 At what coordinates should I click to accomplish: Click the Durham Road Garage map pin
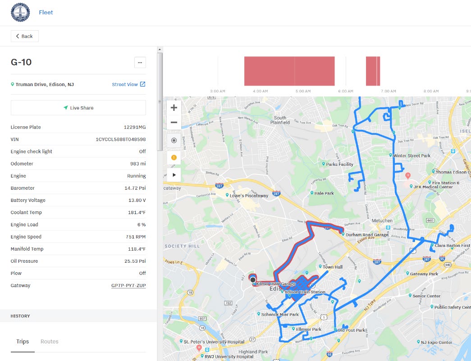click(x=343, y=234)
